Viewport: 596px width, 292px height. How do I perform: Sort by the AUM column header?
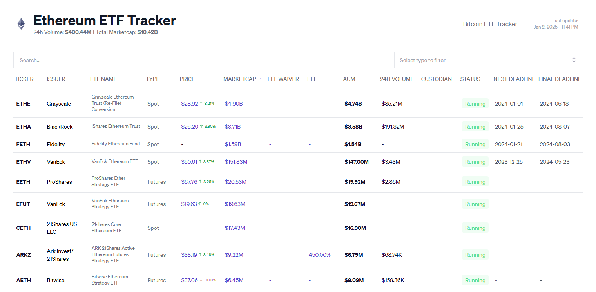click(x=349, y=79)
